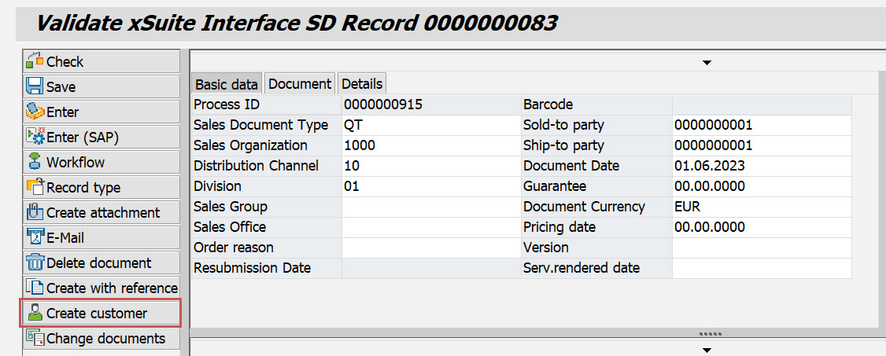Click the Sold-to party field value
Viewport: 886px width, 356px height.
[x=762, y=125]
